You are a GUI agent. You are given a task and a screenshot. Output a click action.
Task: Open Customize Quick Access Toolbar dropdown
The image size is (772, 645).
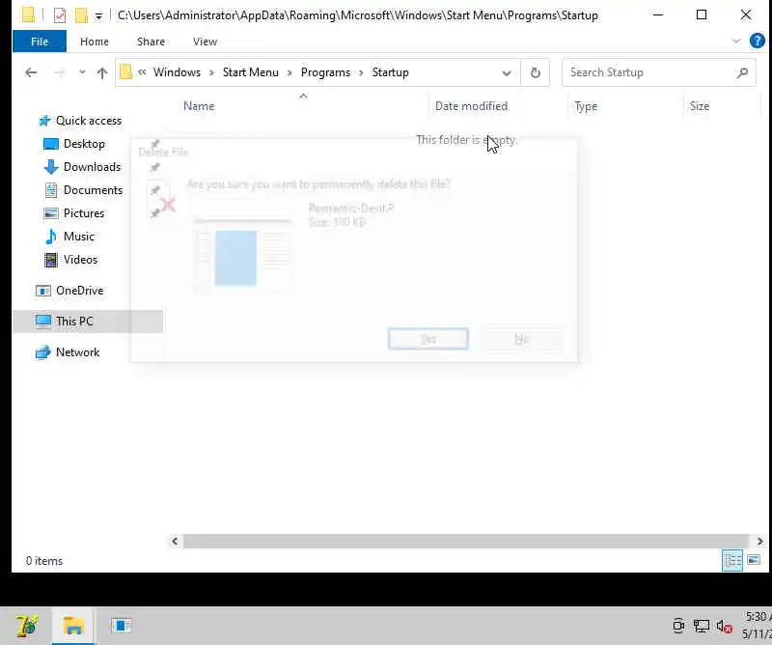(98, 16)
